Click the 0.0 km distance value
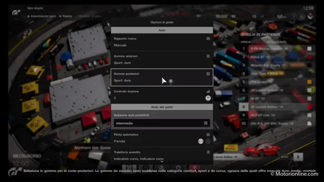The width and height of the screenshot is (324, 182). pos(281,16)
